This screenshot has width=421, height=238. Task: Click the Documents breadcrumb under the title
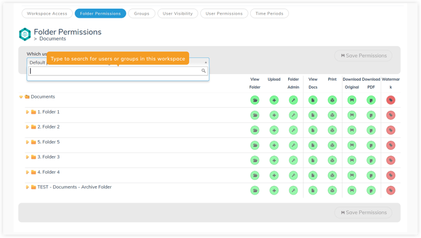[53, 39]
